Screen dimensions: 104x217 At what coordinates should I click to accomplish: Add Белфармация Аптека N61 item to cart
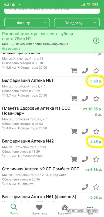(74, 98)
